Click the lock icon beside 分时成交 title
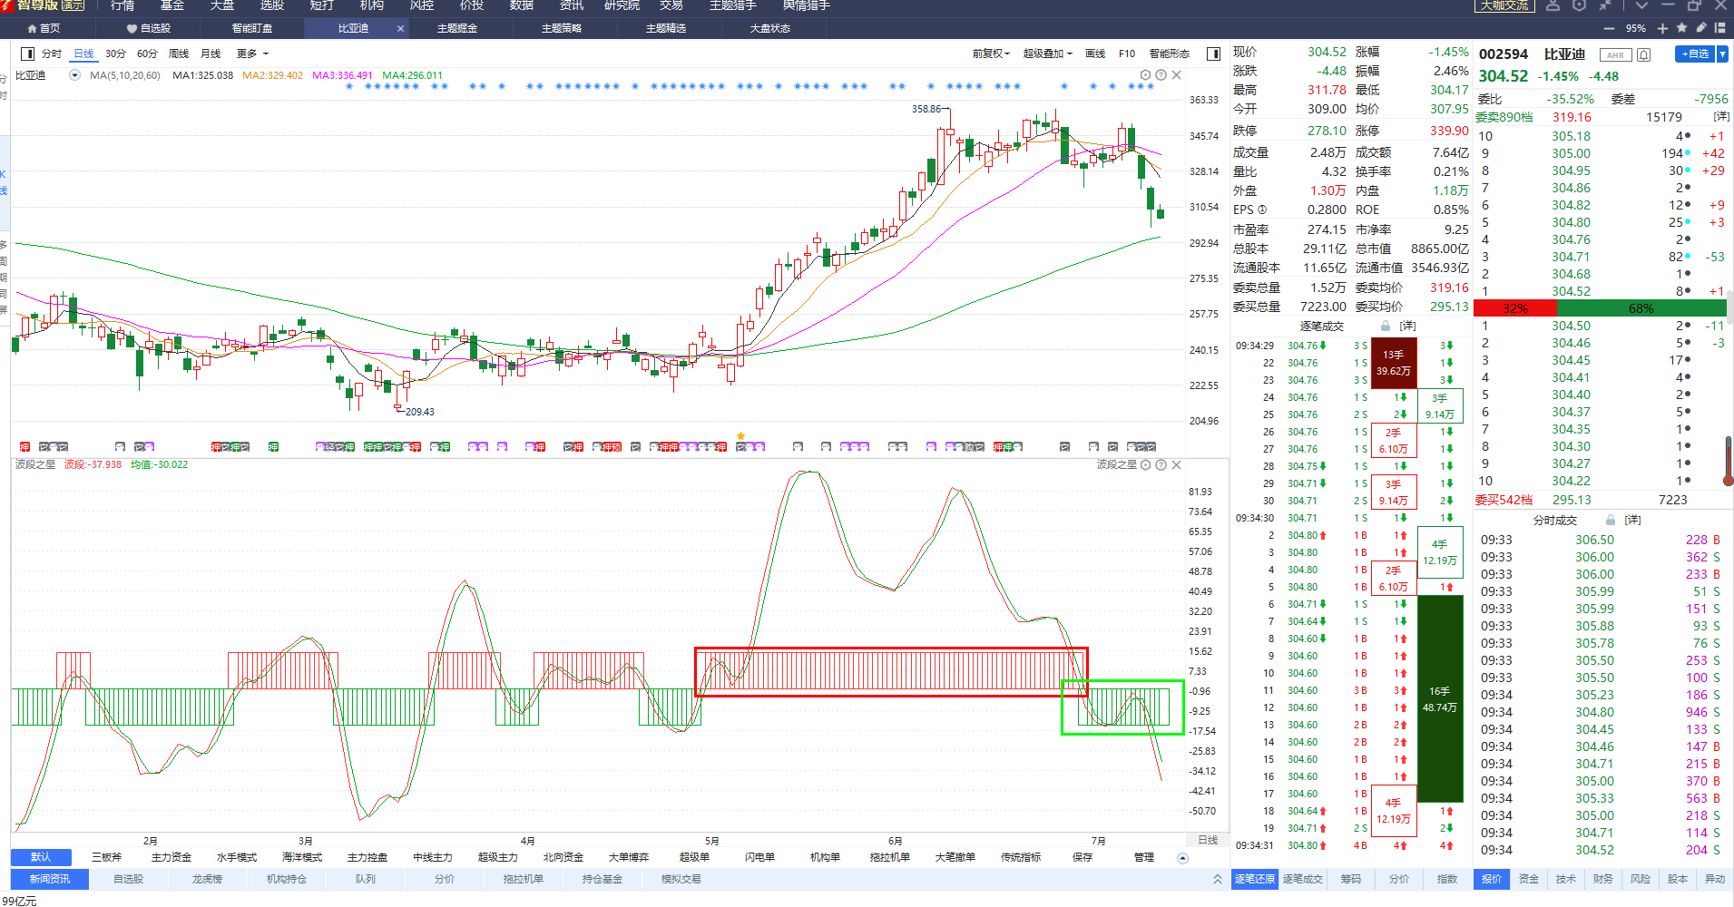Image resolution: width=1734 pixels, height=907 pixels. click(x=1611, y=520)
